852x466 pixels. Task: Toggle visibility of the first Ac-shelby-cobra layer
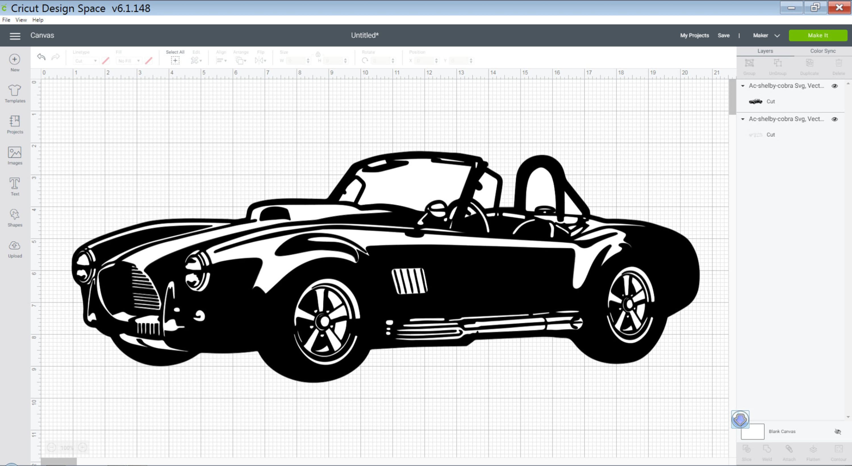point(834,86)
